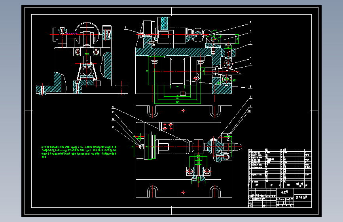The width and height of the screenshot is (343, 222).
Task: Select part balloon number 2 label
Action: click(251, 32)
